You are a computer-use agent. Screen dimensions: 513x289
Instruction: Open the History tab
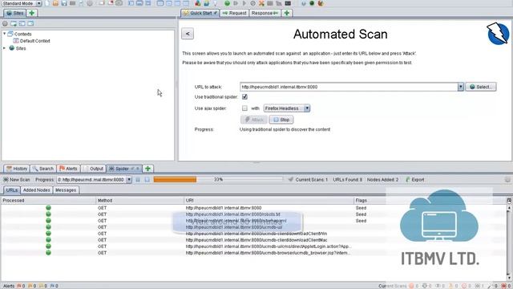[17, 169]
